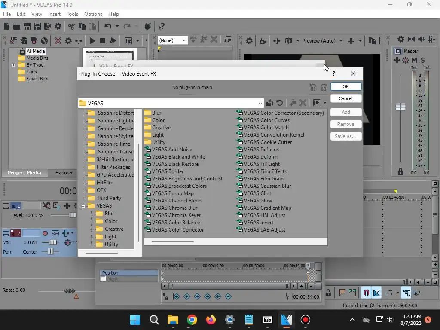
Task: Click the Undo arrow icon
Action: point(108,26)
